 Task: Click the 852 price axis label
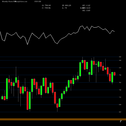pos(120,57)
